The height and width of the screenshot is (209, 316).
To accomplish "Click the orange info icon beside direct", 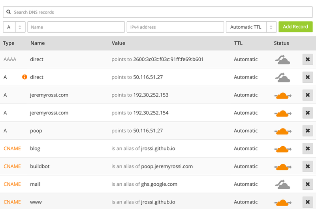I will (24, 77).
